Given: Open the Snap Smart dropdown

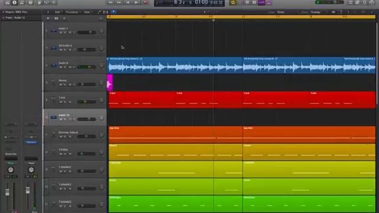Looking at the screenshot, I should click(x=281, y=12).
